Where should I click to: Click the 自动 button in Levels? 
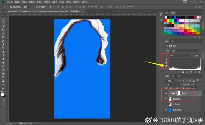196,56
